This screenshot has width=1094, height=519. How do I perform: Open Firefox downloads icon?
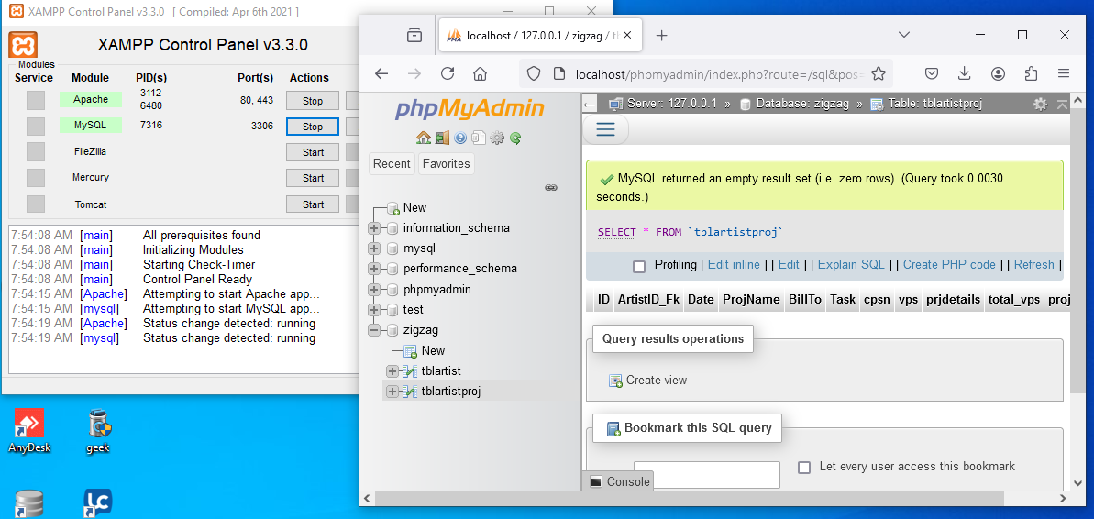(964, 74)
